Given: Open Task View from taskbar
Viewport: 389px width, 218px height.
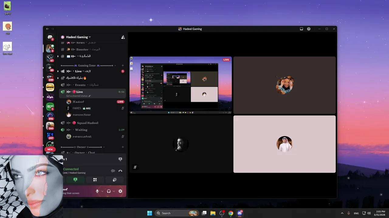Looking at the screenshot, I should click(204, 213).
